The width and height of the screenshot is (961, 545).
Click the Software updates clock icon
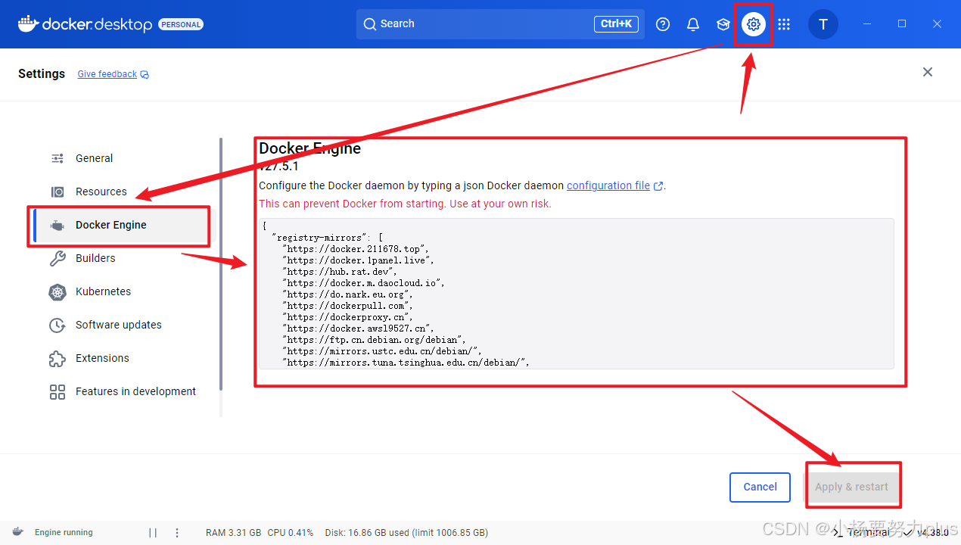(58, 325)
